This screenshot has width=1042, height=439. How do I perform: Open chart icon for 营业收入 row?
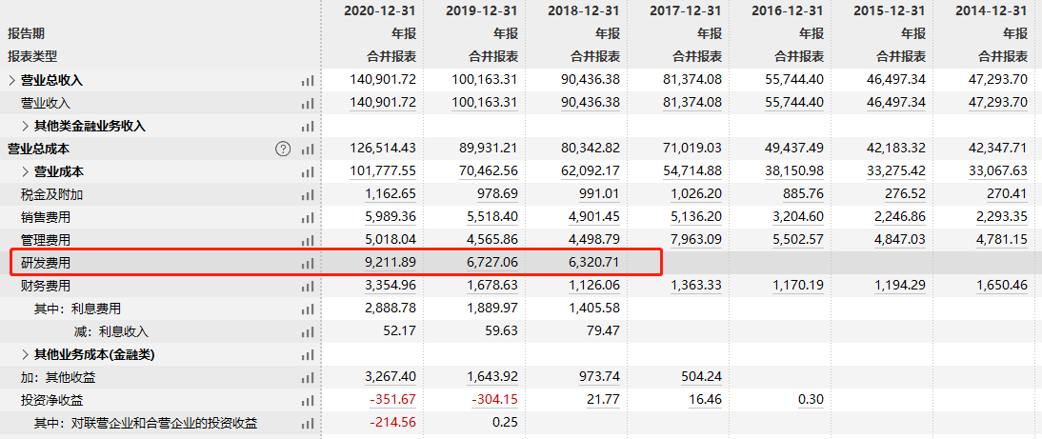click(307, 104)
